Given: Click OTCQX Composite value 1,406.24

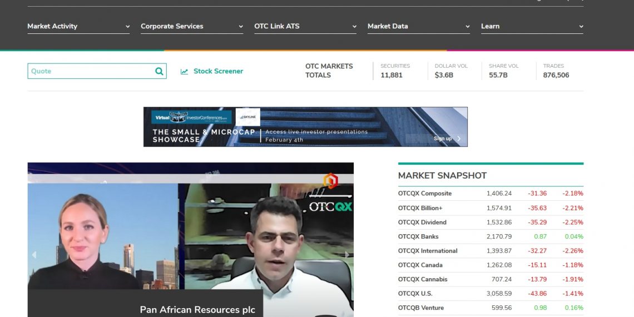Looking at the screenshot, I should click(499, 194).
